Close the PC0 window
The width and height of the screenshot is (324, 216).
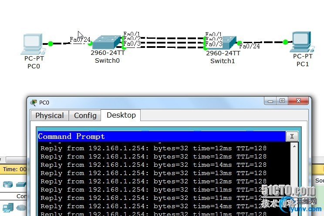pos(298,101)
